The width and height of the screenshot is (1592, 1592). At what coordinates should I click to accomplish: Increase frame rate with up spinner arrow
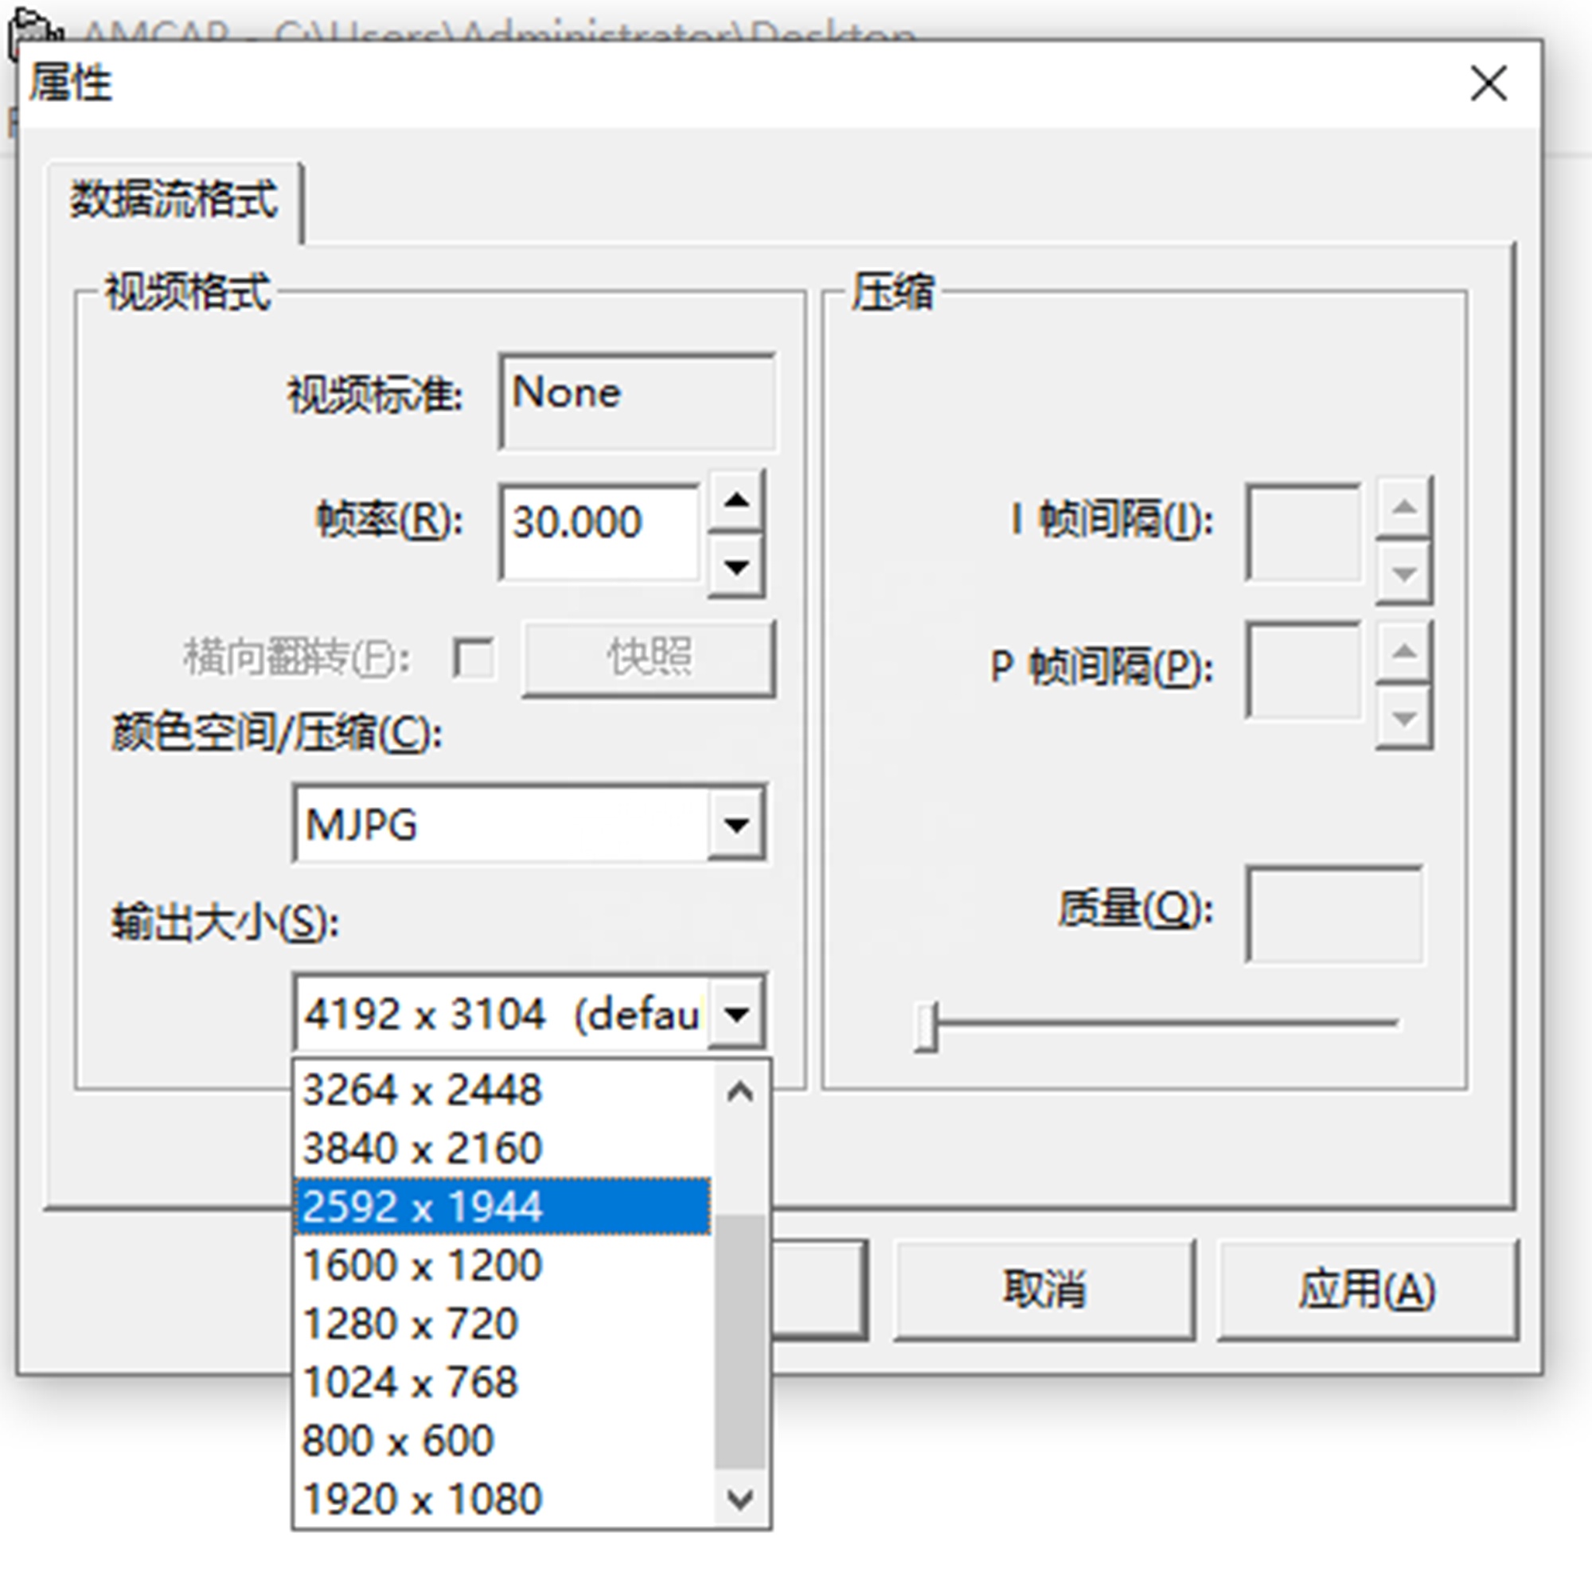tap(736, 500)
